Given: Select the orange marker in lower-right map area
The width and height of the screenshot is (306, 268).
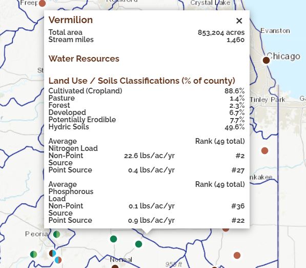Looking at the screenshot, I should 237,255.
